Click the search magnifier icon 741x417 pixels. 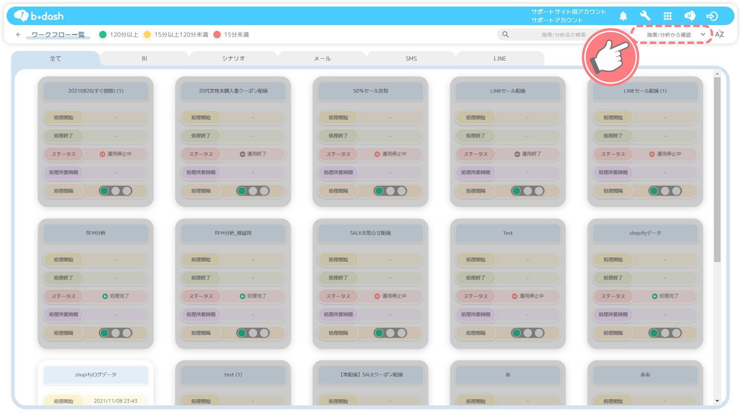(505, 35)
